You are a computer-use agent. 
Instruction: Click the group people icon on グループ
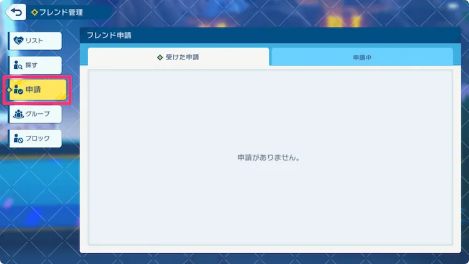18,114
